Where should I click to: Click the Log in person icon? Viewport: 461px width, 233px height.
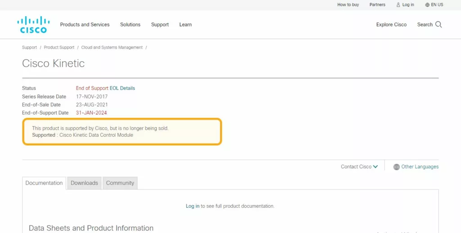pos(398,4)
